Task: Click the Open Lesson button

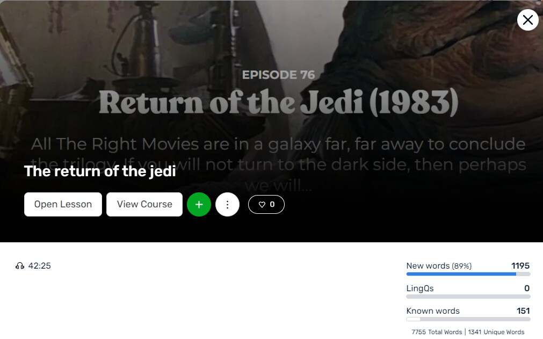Action: point(63,204)
